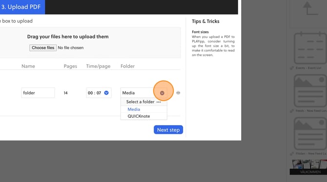Choose the QUICKnote folder option
The width and height of the screenshot is (327, 182).
(139, 116)
